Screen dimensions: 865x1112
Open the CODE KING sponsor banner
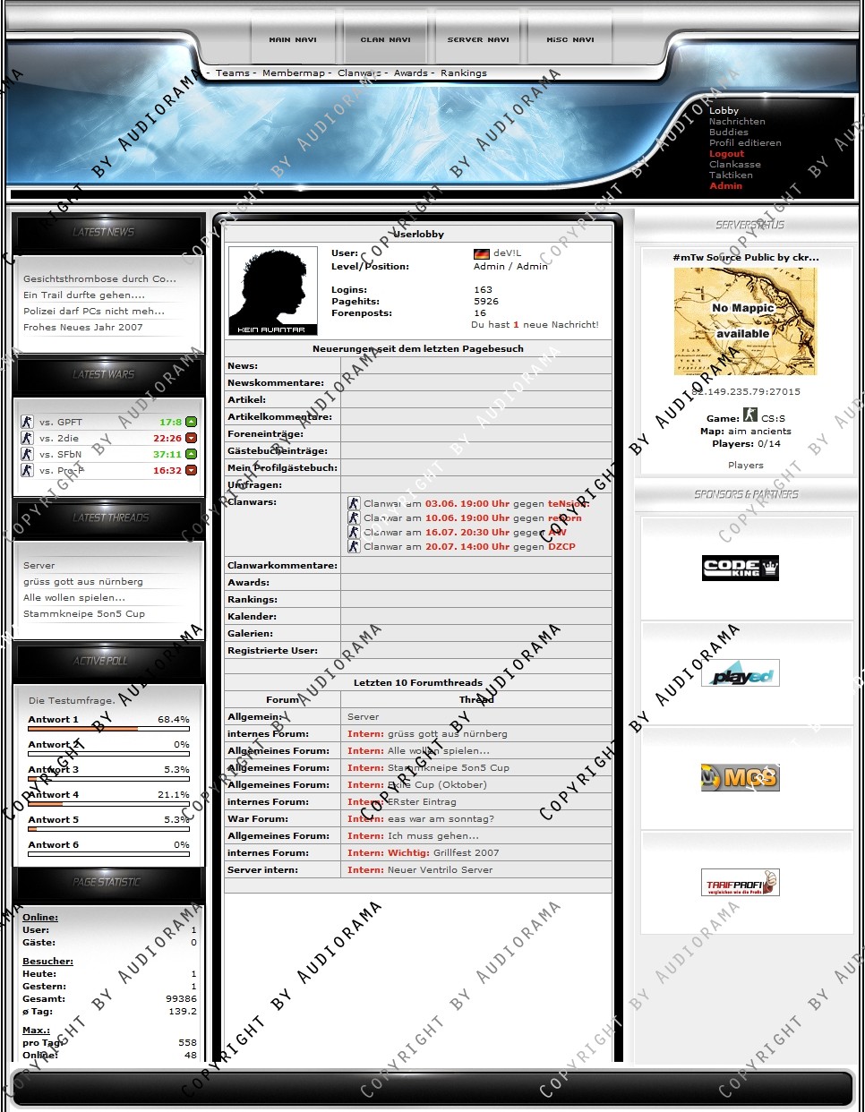point(741,568)
